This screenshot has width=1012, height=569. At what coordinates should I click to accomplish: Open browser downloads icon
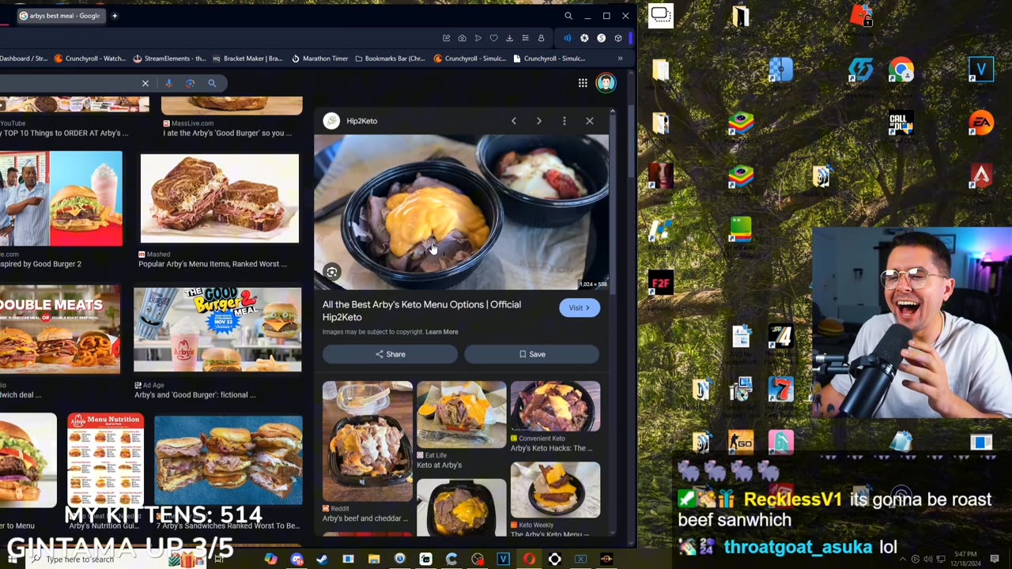pos(509,38)
